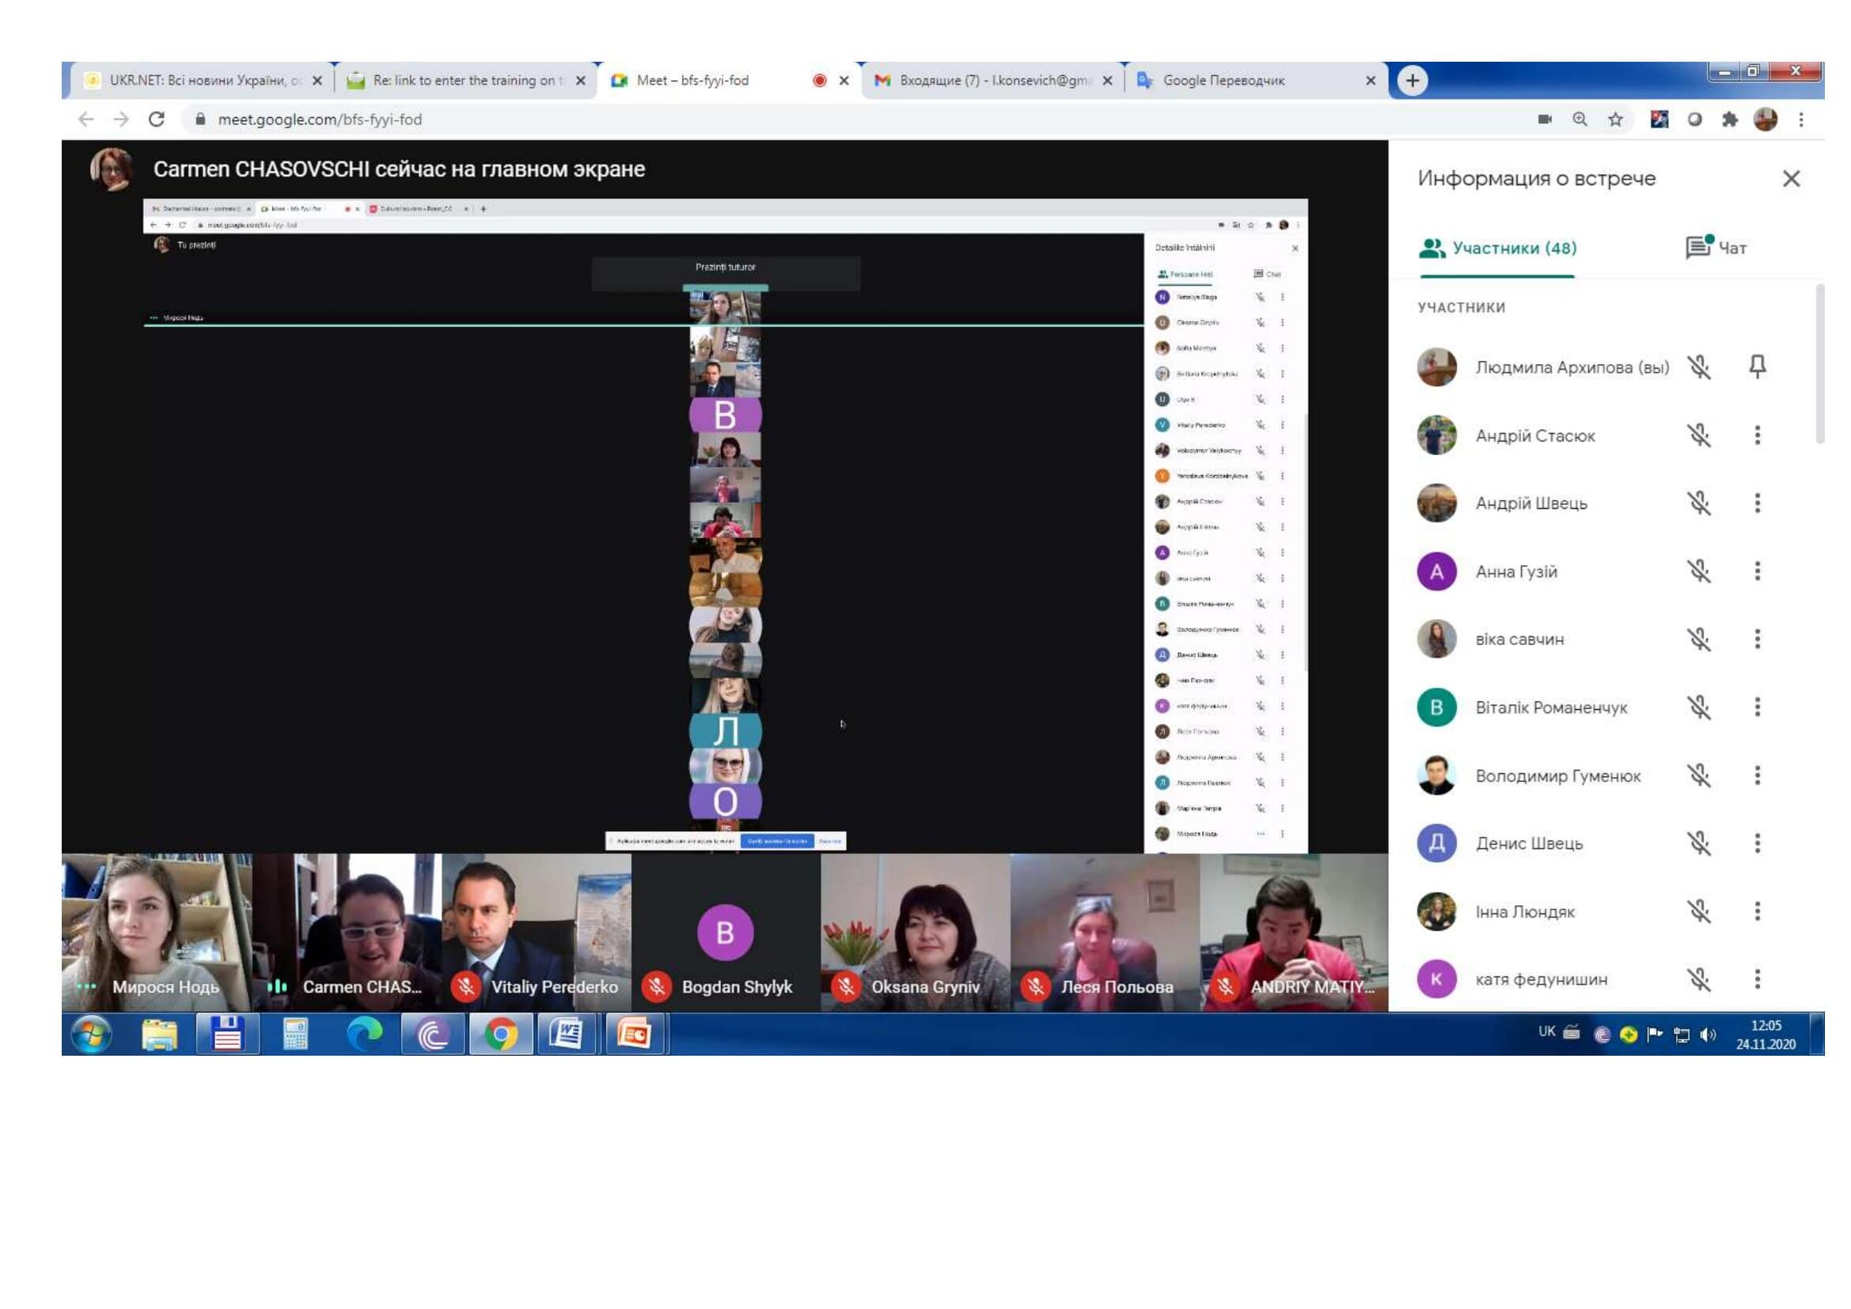
Task: Open more options for Андрій Швець
Action: pyautogui.click(x=1757, y=503)
